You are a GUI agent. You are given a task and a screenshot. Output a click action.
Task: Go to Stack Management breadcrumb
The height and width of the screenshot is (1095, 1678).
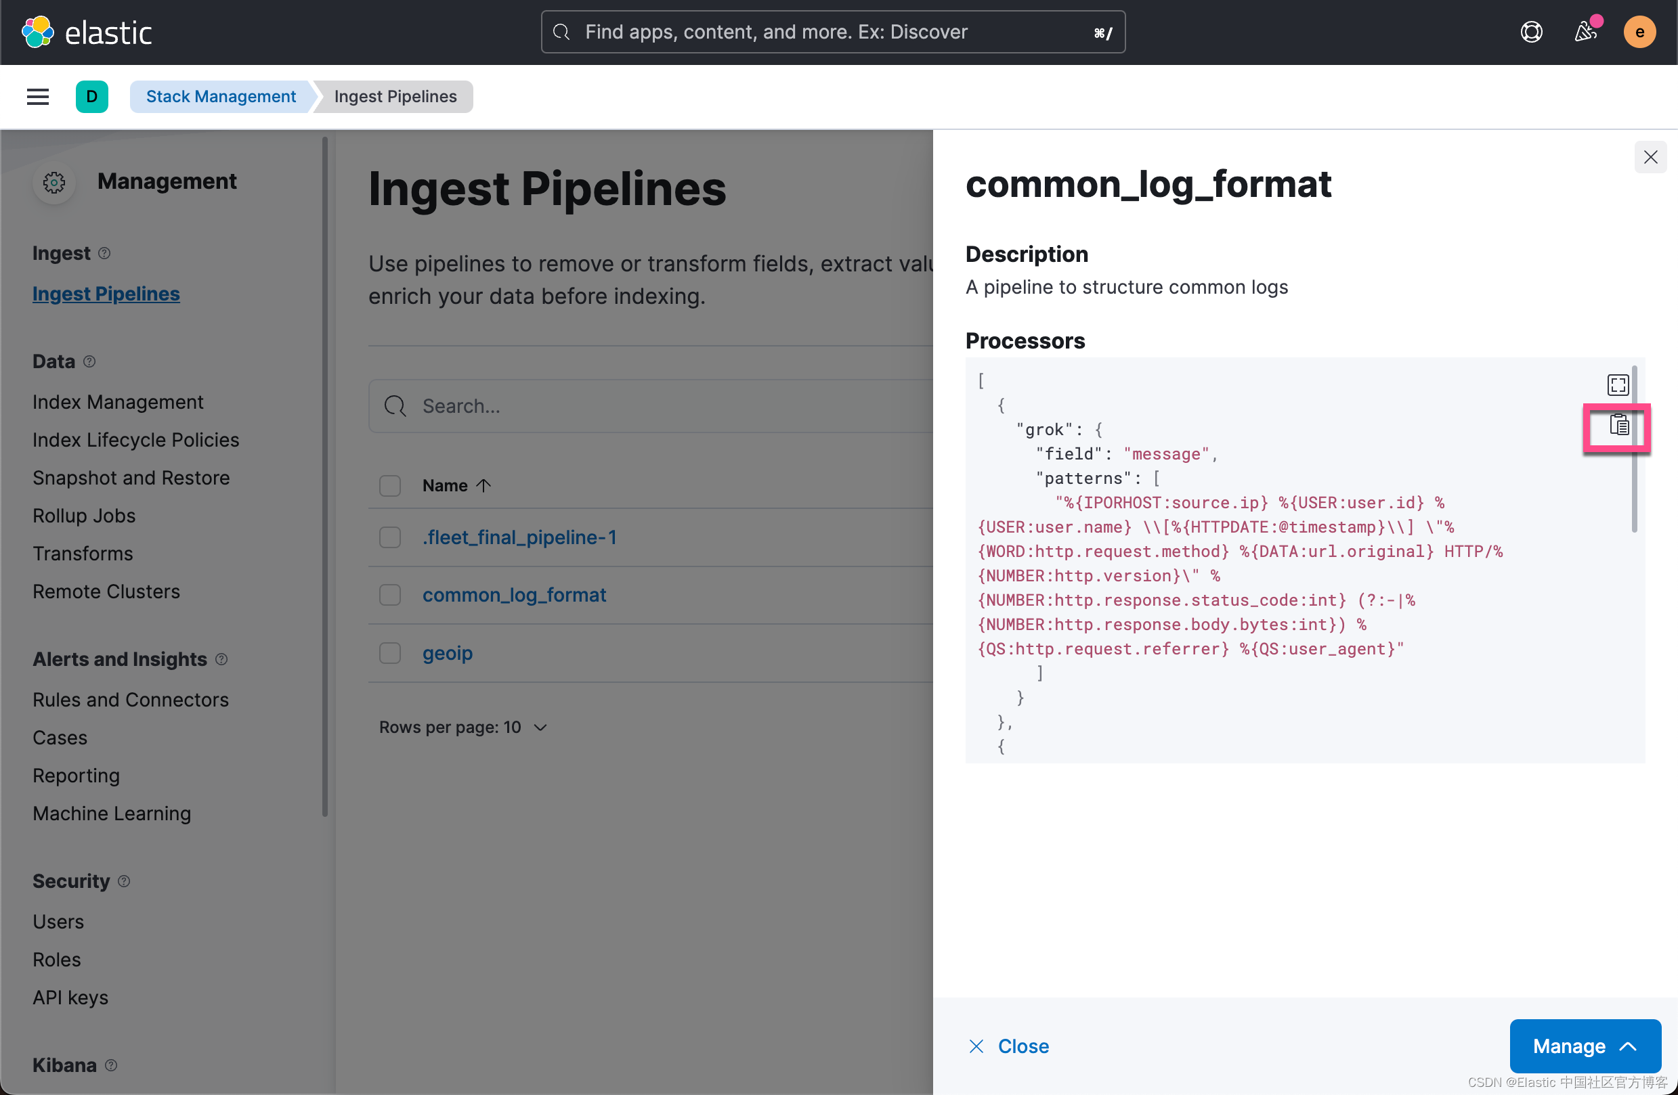tap(221, 97)
